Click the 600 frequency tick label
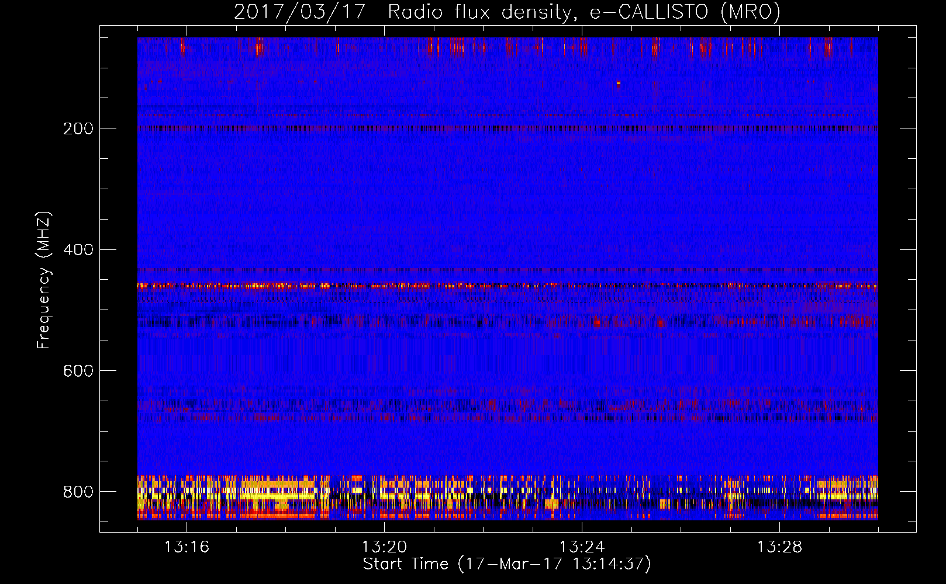 pyautogui.click(x=78, y=371)
